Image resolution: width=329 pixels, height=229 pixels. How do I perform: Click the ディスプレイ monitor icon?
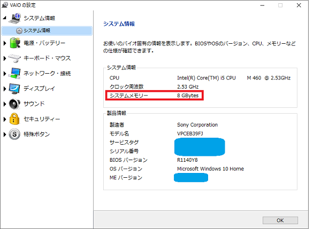[14, 89]
